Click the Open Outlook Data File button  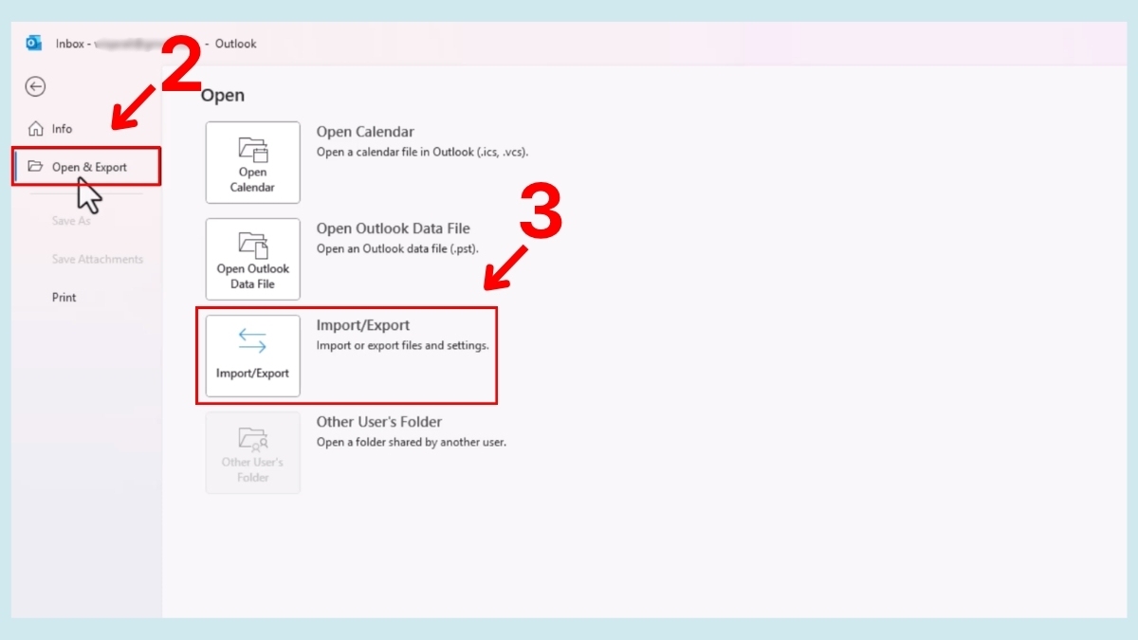pos(253,260)
